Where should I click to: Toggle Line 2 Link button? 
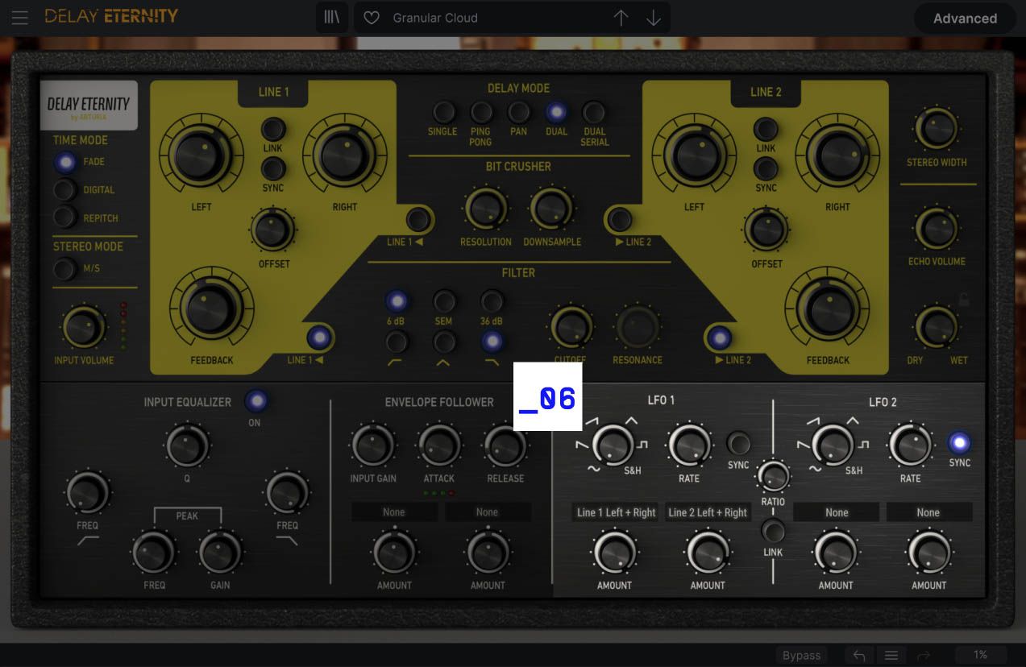click(766, 129)
